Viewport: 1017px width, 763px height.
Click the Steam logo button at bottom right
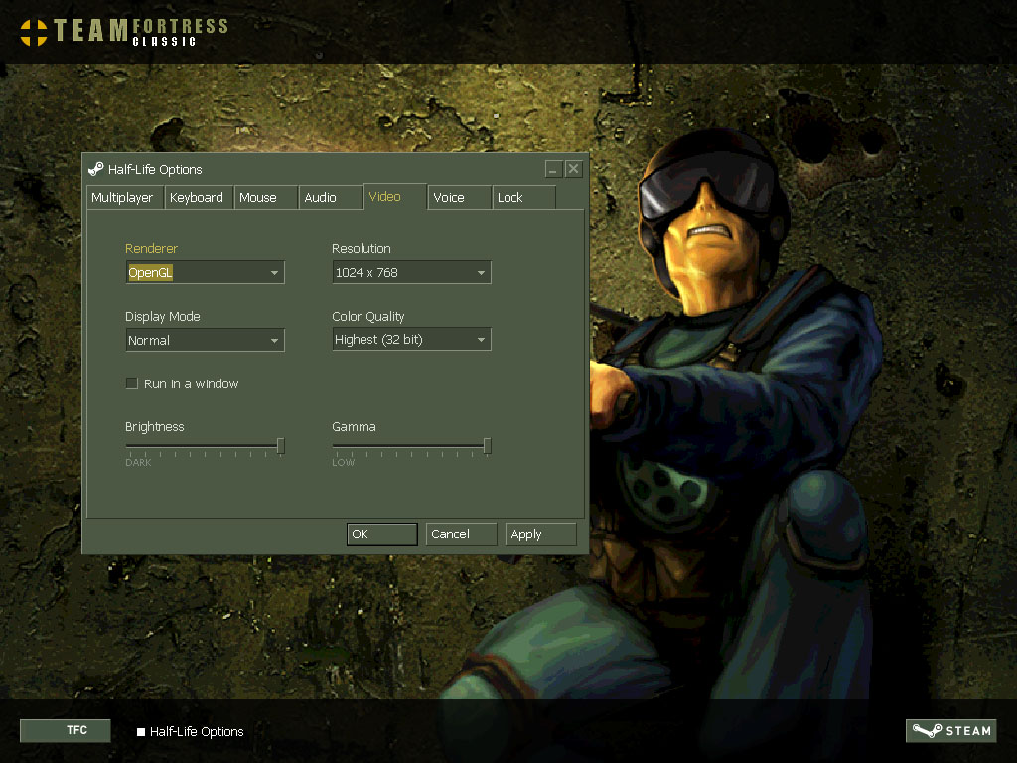coord(950,730)
